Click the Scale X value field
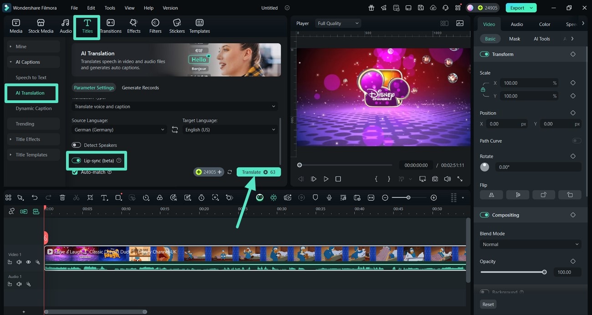The height and width of the screenshot is (315, 592). [x=530, y=83]
